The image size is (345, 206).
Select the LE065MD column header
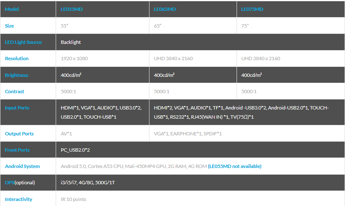(x=165, y=9)
